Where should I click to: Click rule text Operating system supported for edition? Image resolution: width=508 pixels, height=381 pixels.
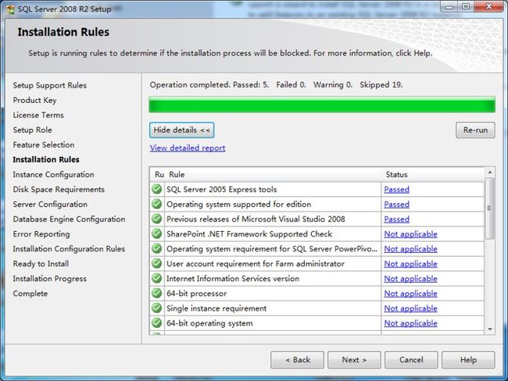[239, 205]
